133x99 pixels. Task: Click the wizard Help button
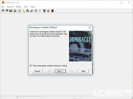coord(83,71)
